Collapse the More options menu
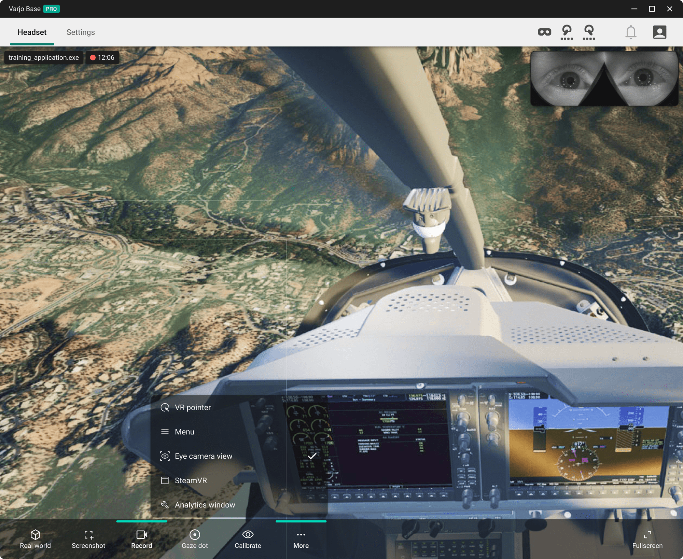The image size is (683, 559). (301, 539)
